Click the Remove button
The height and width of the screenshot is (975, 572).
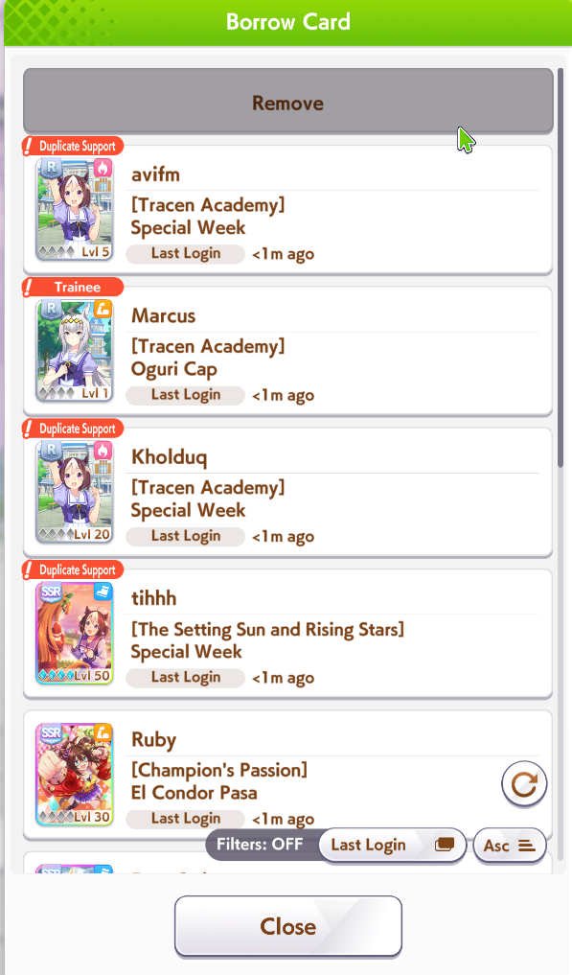point(287,102)
